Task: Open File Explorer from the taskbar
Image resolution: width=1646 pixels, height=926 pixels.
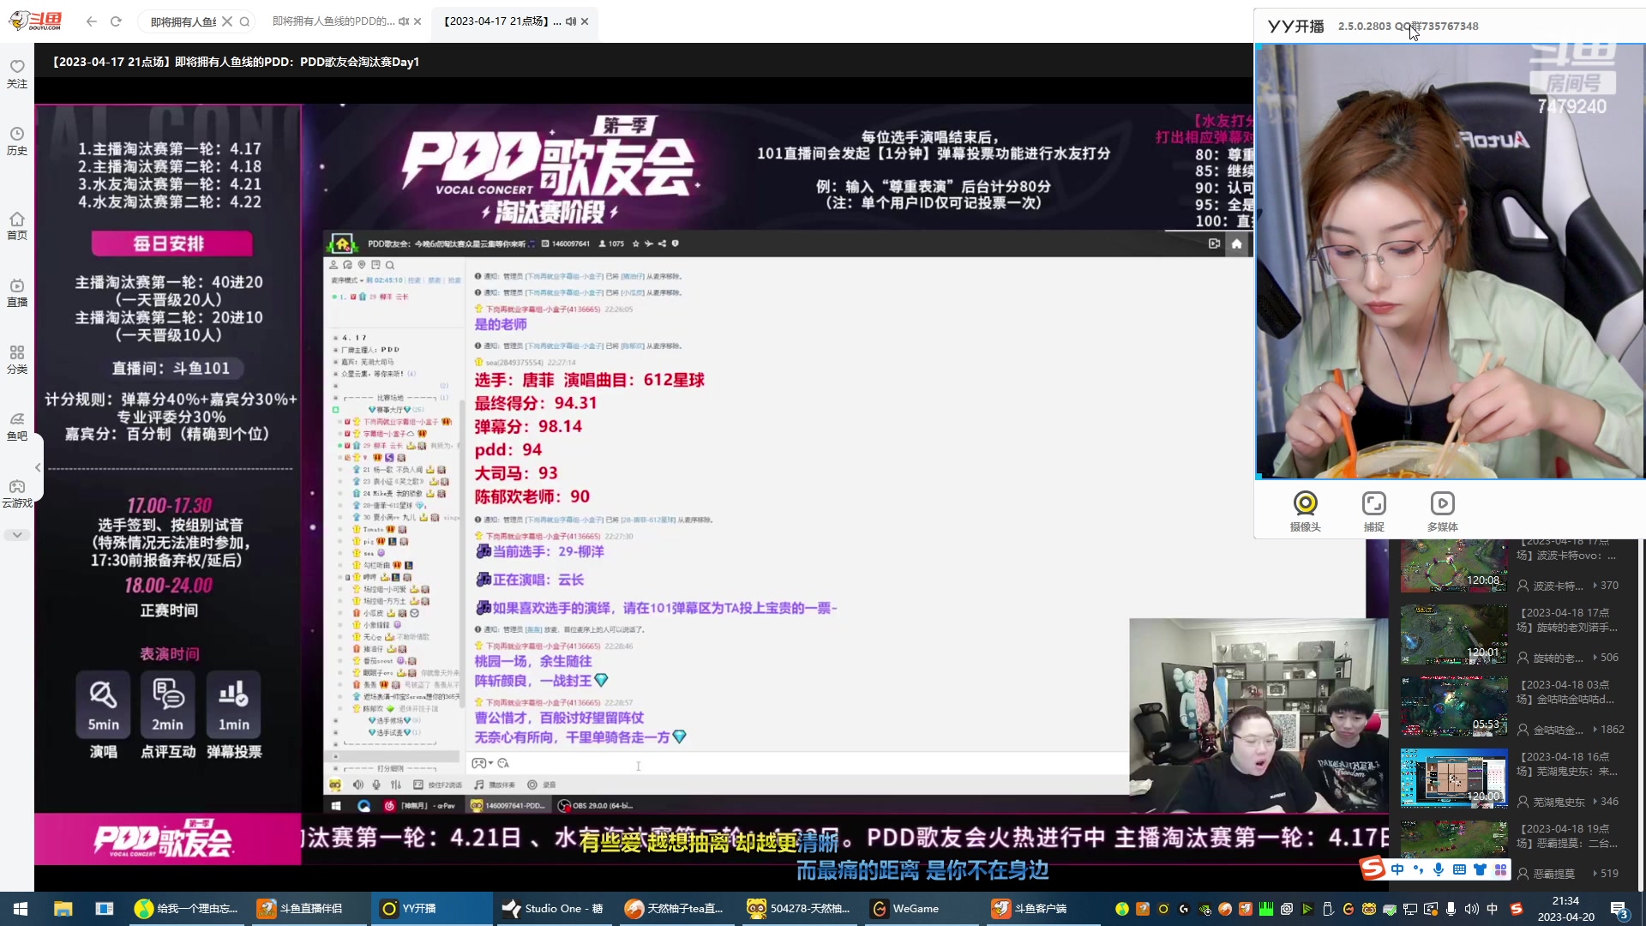Action: pyautogui.click(x=63, y=909)
